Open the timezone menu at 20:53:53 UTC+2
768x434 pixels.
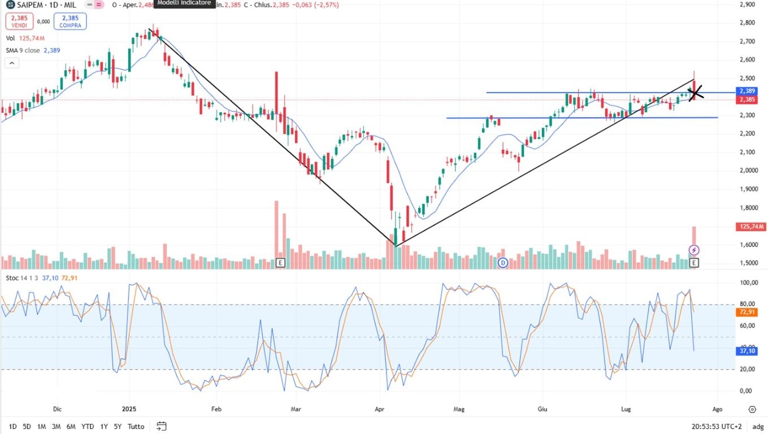717,426
